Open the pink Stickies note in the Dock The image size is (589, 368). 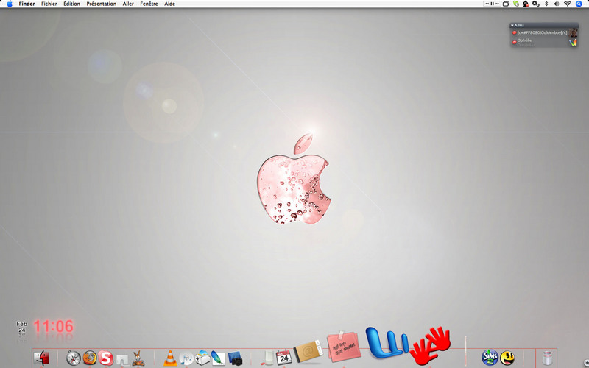pyautogui.click(x=343, y=346)
